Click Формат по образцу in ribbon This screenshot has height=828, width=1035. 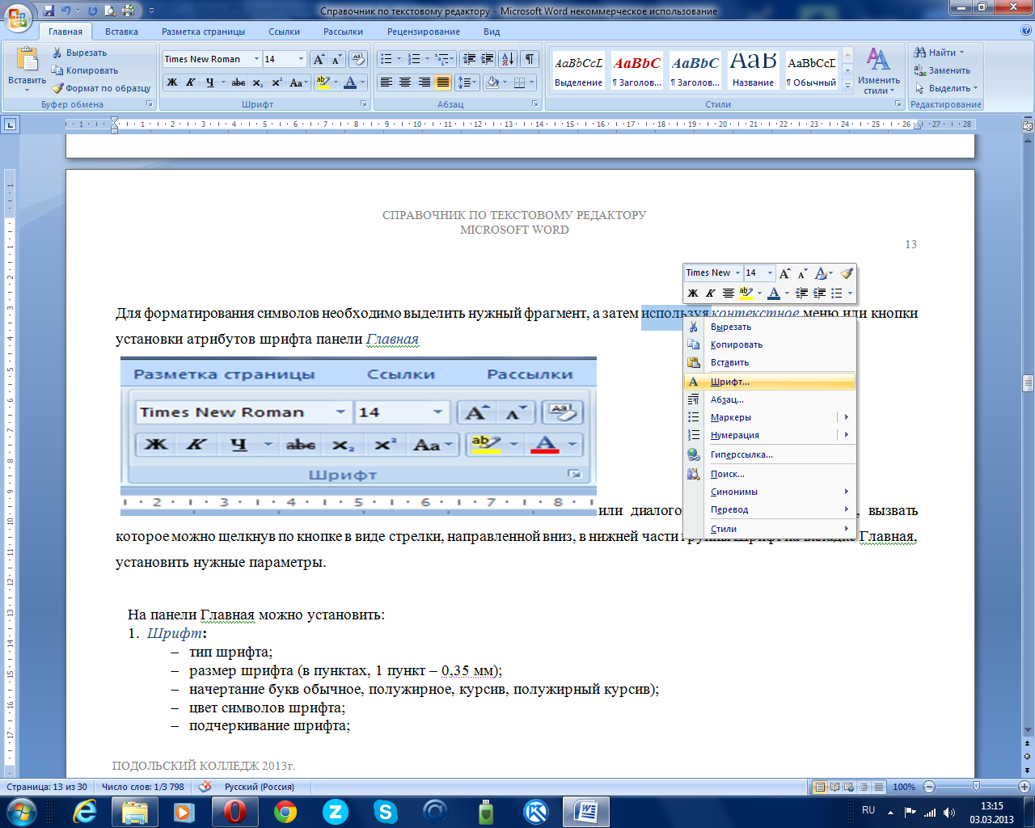click(x=102, y=88)
